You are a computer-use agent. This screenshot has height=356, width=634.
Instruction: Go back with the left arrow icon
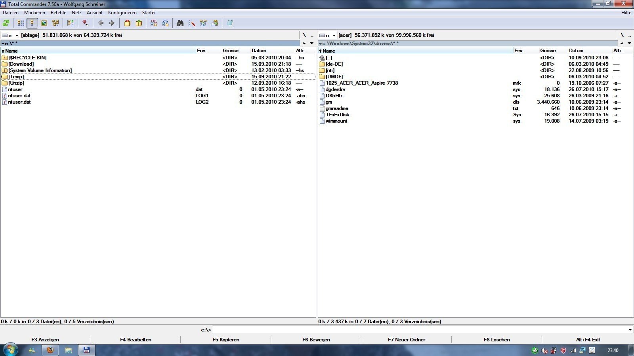(x=101, y=23)
